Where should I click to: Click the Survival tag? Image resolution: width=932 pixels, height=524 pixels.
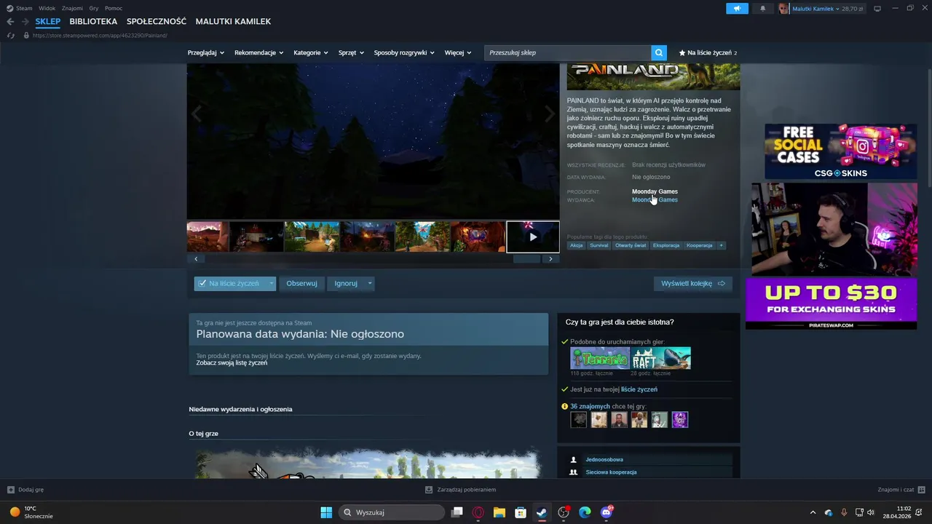[599, 245]
